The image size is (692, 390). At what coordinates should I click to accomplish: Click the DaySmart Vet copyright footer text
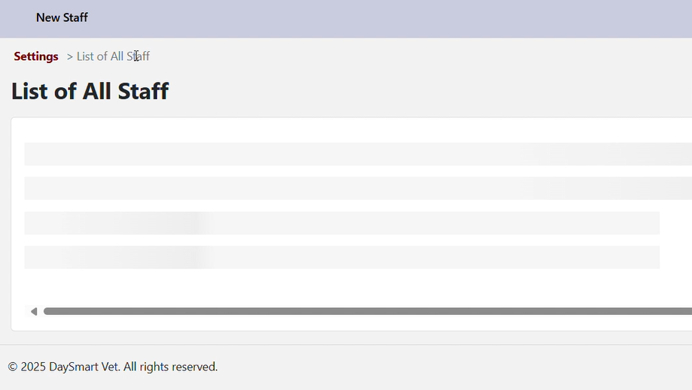[x=113, y=367]
